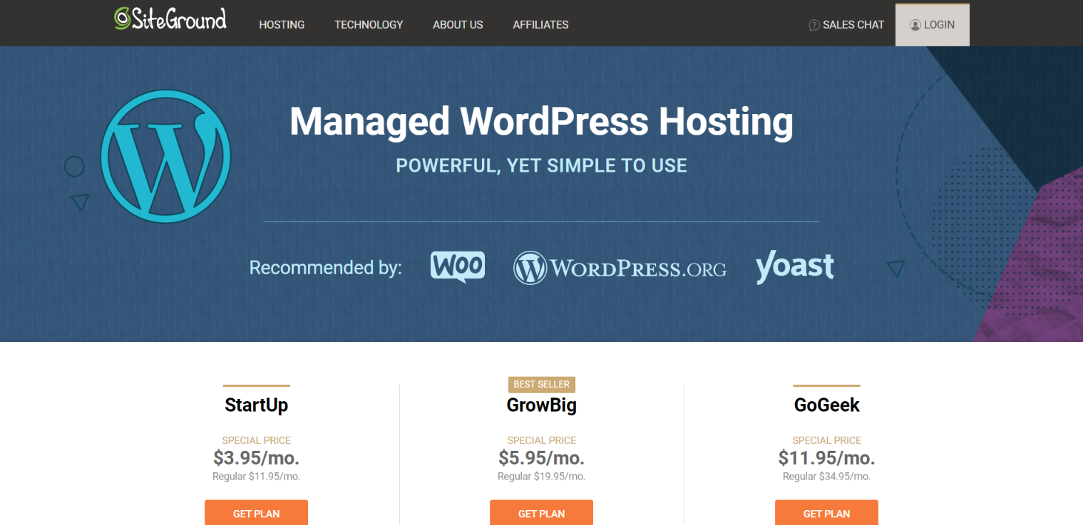Get the GrowBig plan
Viewport: 1083px width, 525px height.
[541, 512]
